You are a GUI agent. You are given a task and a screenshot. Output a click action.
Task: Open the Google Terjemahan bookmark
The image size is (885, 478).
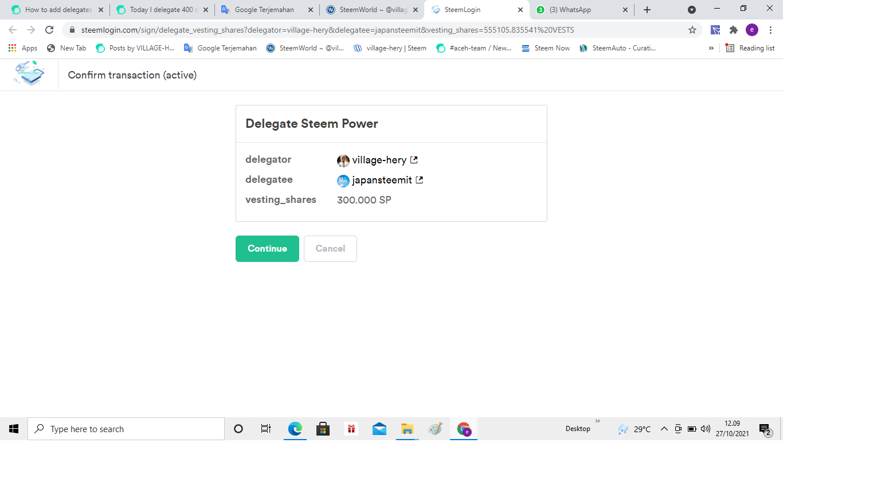click(x=220, y=48)
